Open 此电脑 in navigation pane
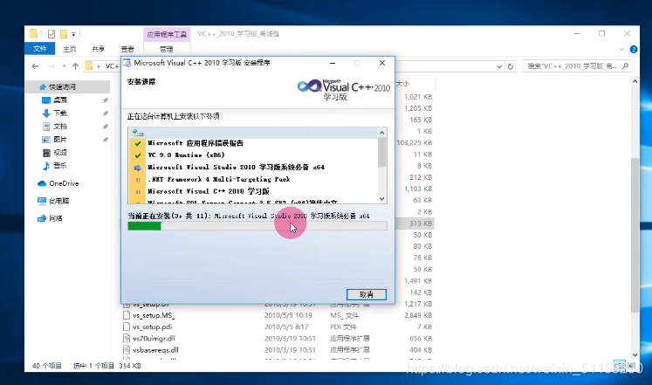The width and height of the screenshot is (652, 385). pos(59,201)
